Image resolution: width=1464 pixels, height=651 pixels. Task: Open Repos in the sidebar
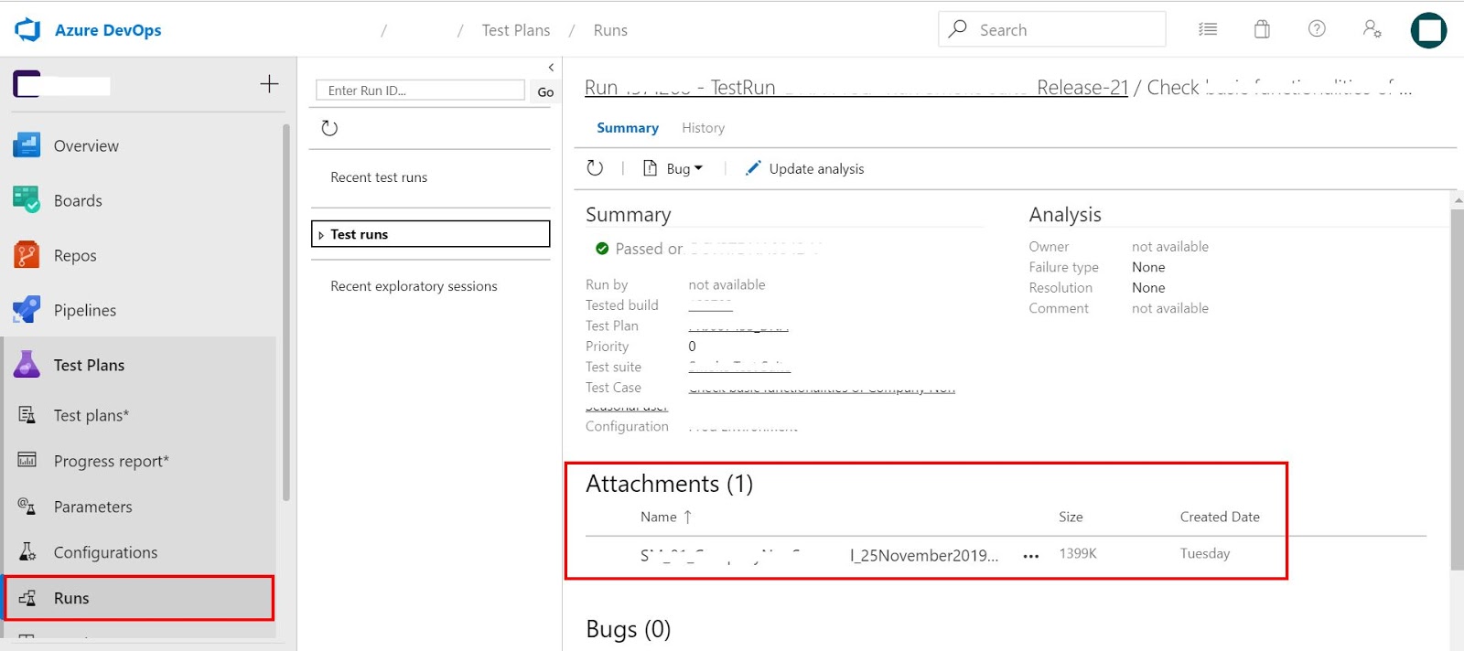pos(75,255)
